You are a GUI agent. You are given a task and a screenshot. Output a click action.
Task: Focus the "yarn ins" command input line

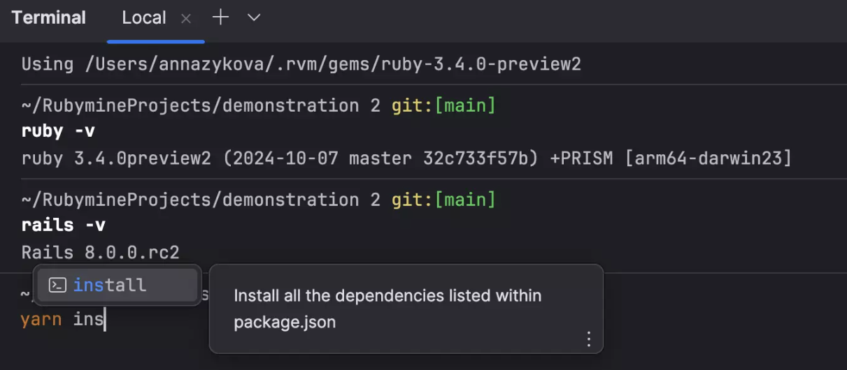point(63,320)
